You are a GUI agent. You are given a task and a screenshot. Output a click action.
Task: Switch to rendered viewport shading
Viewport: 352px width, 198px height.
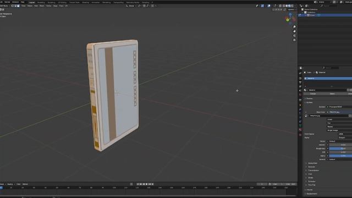pyautogui.click(x=292, y=6)
